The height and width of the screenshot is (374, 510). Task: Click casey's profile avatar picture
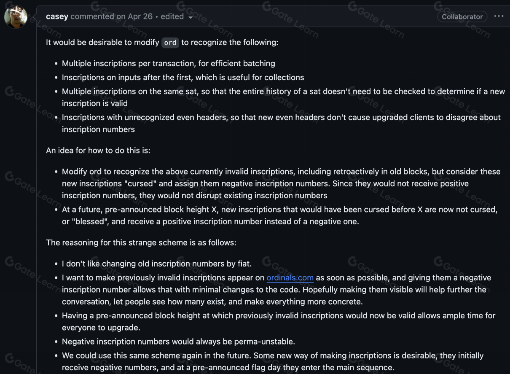pos(16,17)
